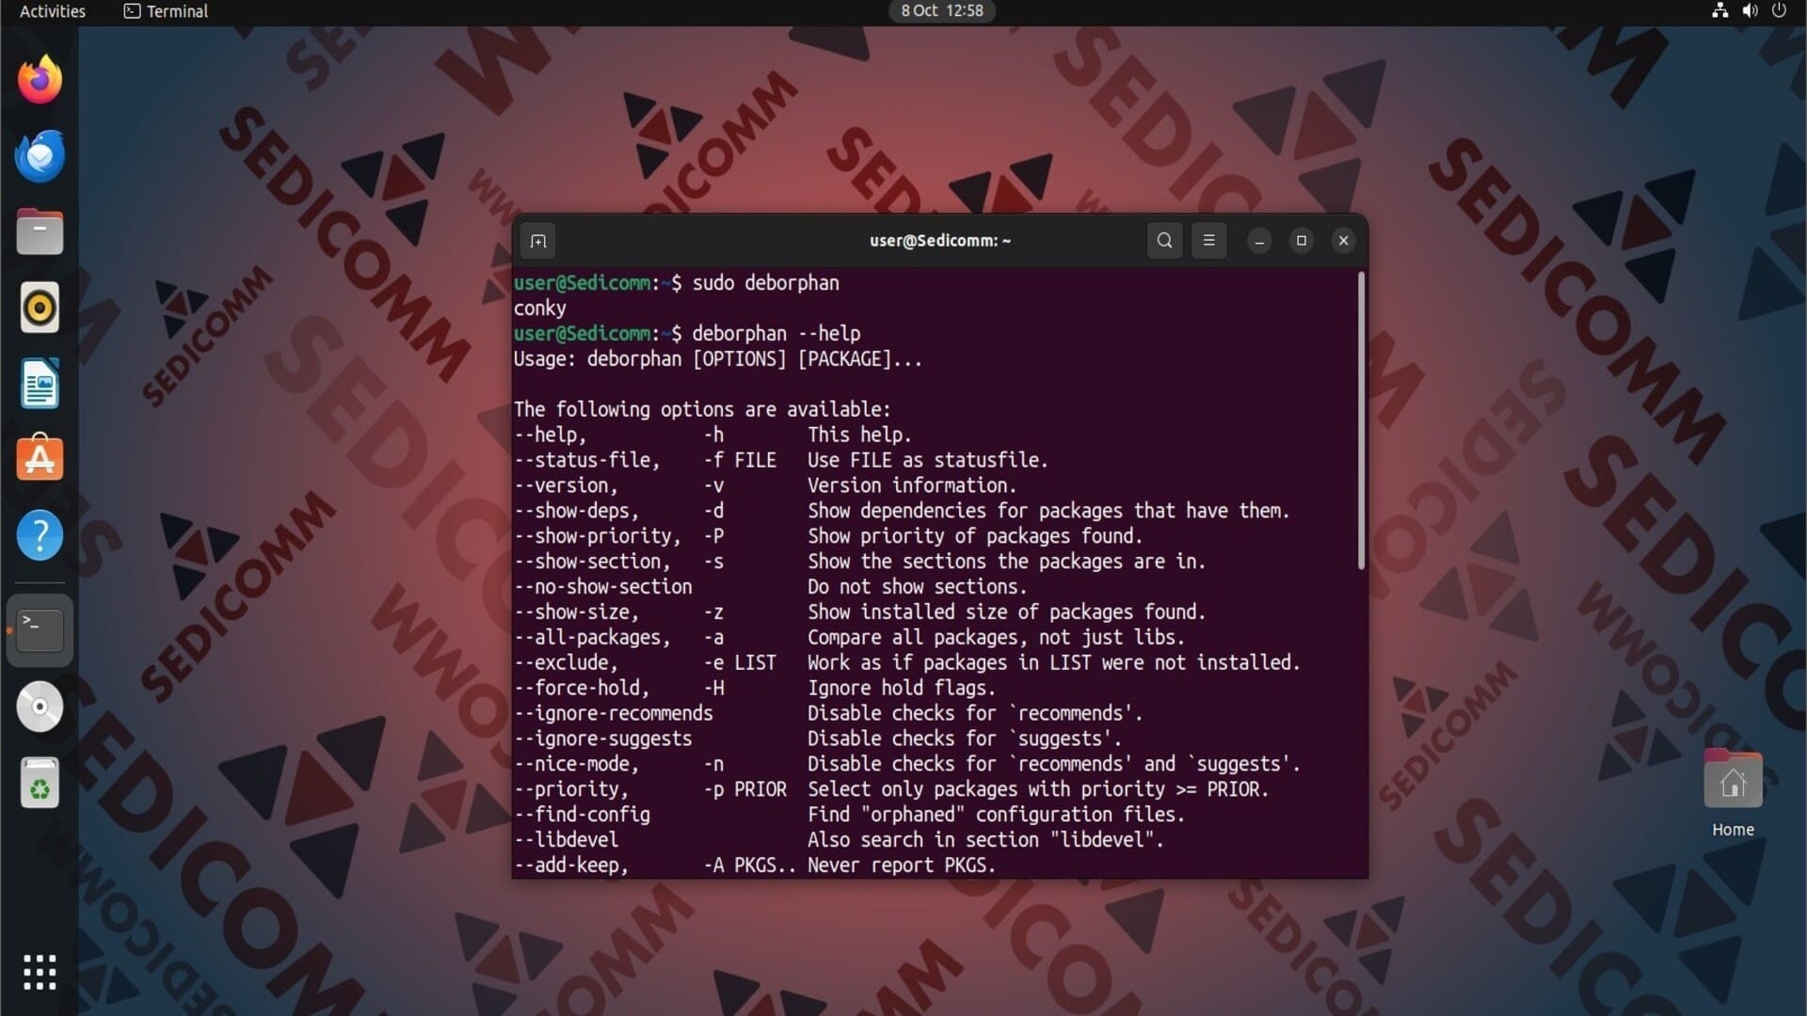Image resolution: width=1807 pixels, height=1016 pixels.
Task: Open Rhythmbox music player icon
Action: [x=40, y=308]
